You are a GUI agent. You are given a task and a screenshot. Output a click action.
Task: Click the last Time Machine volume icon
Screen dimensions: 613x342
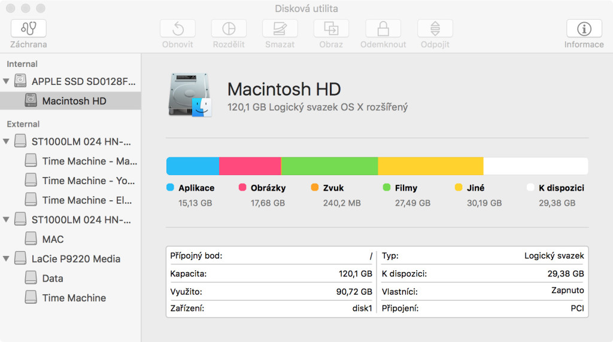[x=31, y=297]
